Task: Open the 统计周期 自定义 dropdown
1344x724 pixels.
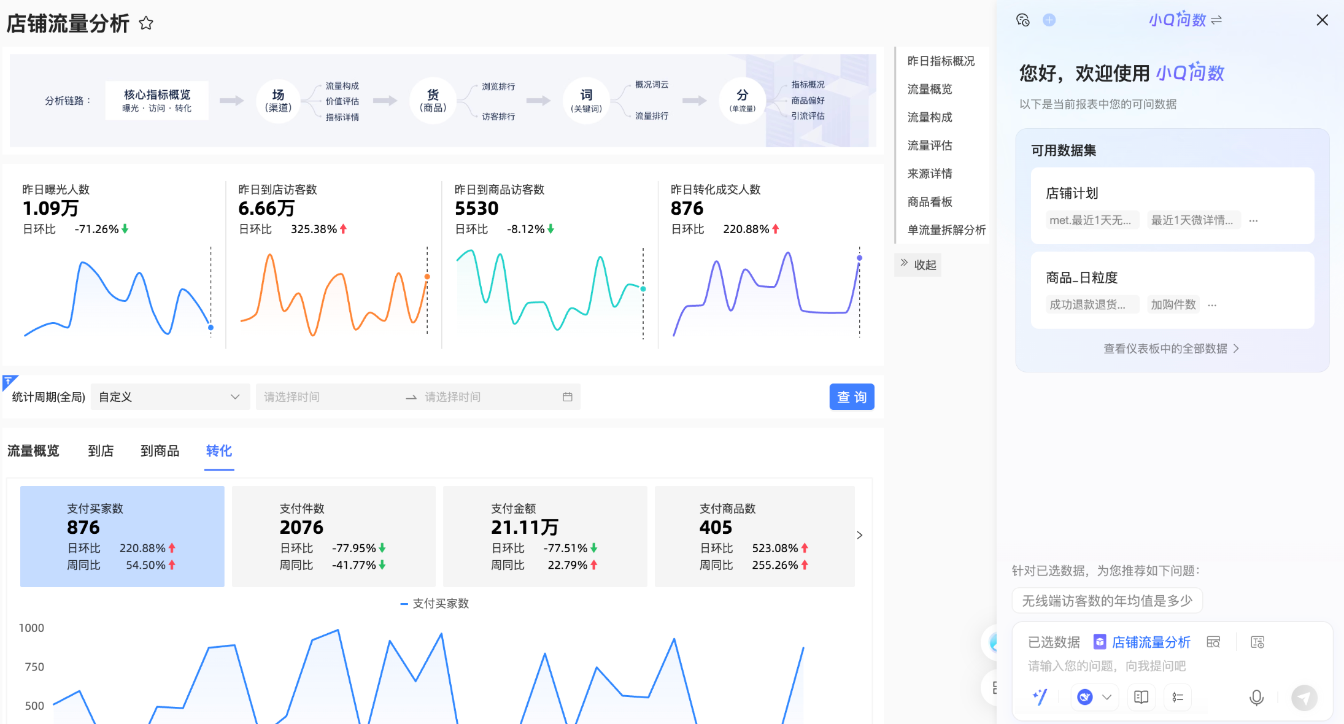Action: coord(170,397)
